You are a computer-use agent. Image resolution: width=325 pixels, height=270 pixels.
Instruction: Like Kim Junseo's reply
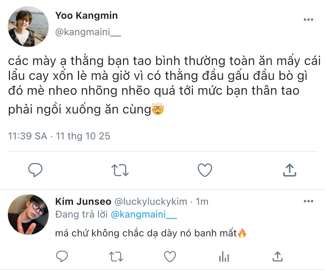(170, 256)
